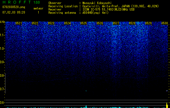Click the 1.1 frequency axis label

click(x=2, y=35)
